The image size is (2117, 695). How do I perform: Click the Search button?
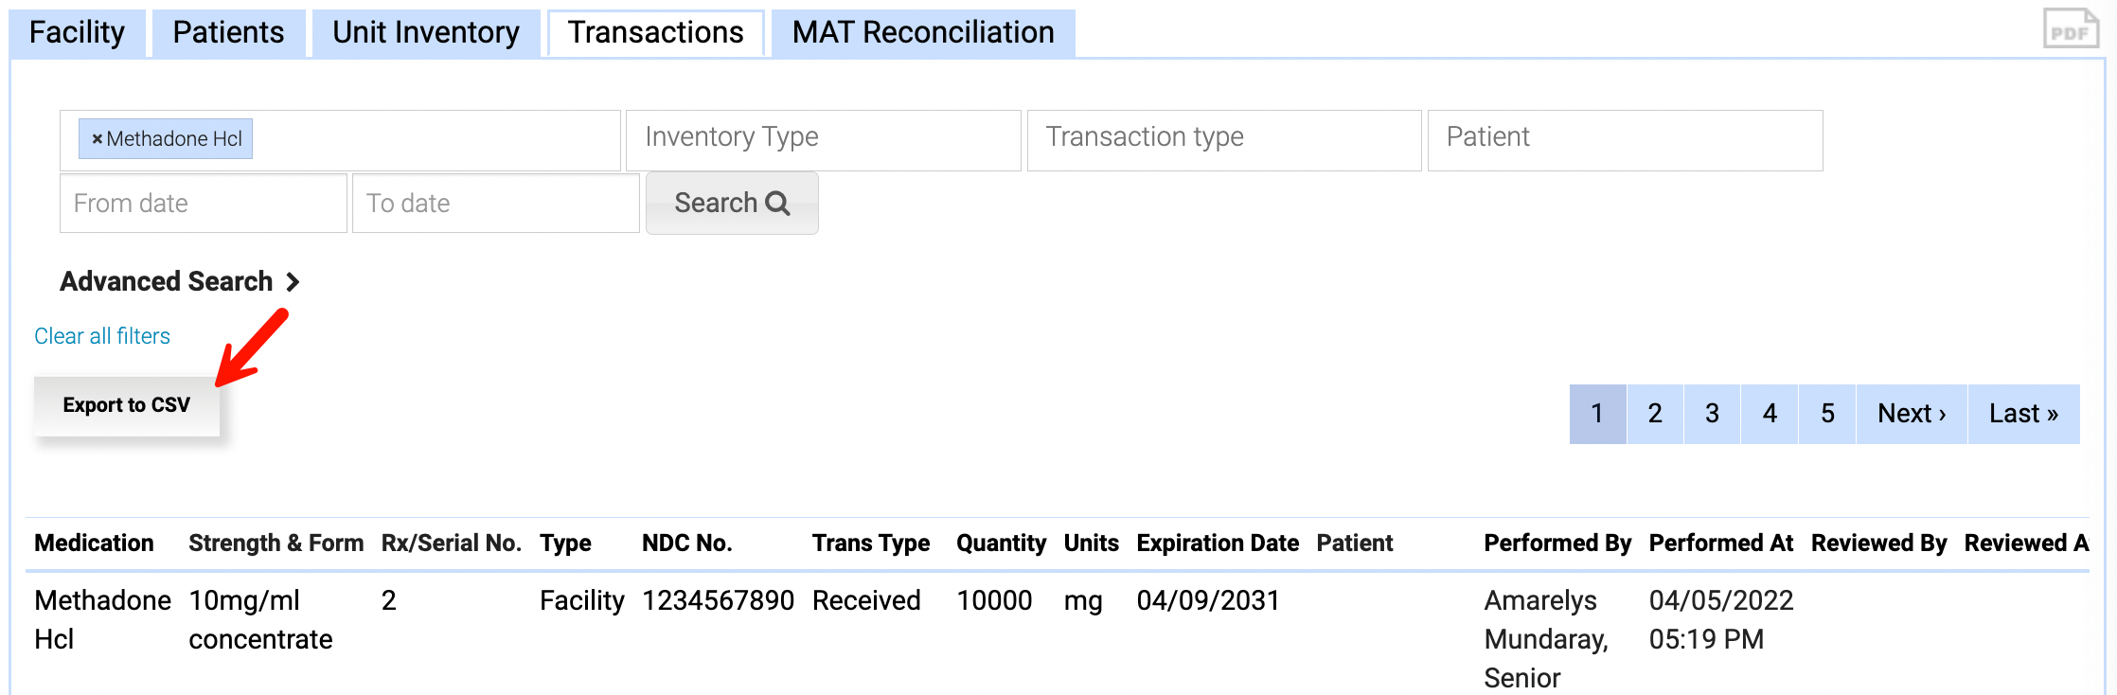tap(731, 203)
